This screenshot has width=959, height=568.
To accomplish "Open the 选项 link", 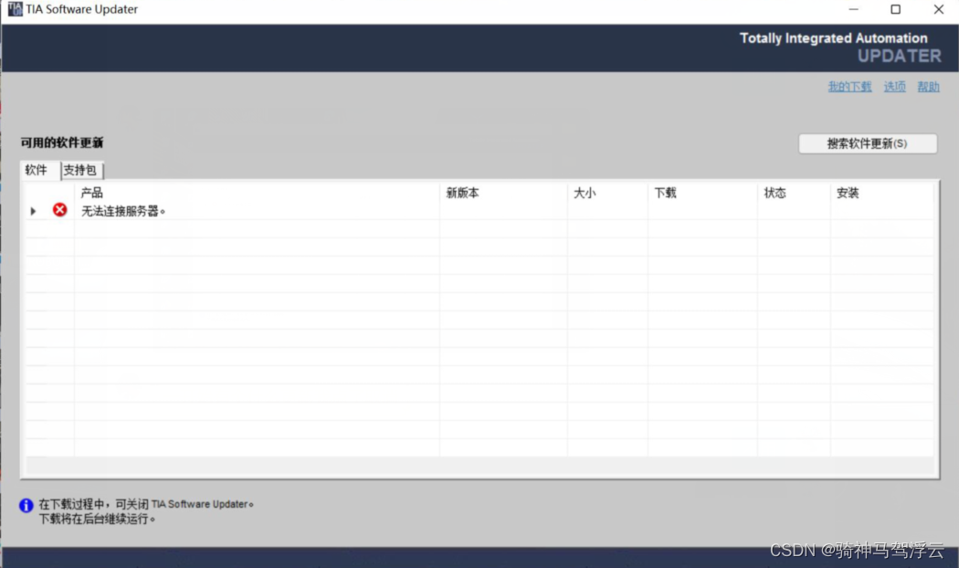I will 894,87.
